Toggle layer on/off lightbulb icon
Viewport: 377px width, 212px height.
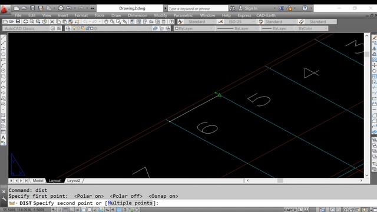pos(74,28)
